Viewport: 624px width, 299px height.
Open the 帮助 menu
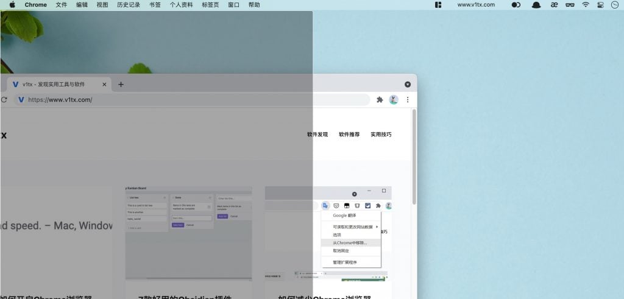tap(254, 5)
